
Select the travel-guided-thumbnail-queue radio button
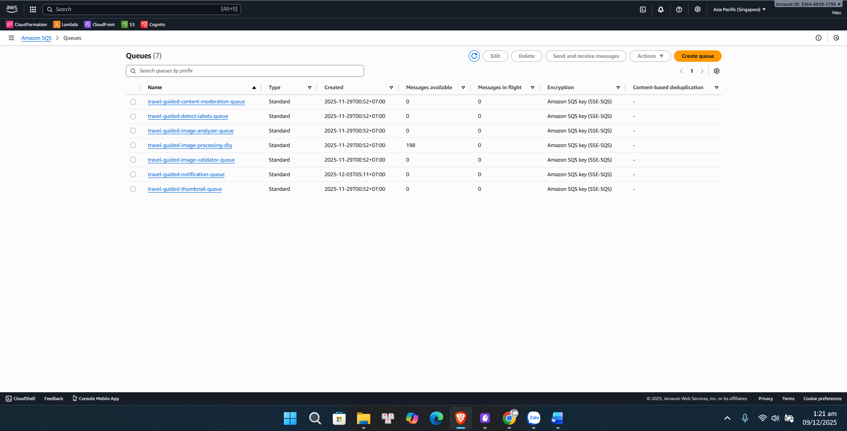tap(133, 189)
